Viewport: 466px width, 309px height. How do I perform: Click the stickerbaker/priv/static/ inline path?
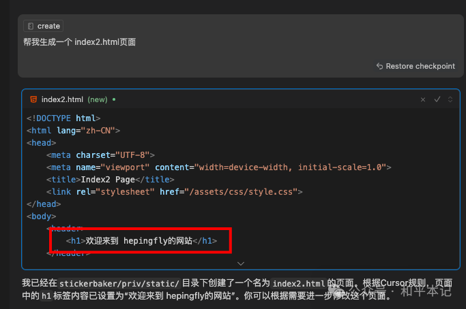(x=119, y=283)
